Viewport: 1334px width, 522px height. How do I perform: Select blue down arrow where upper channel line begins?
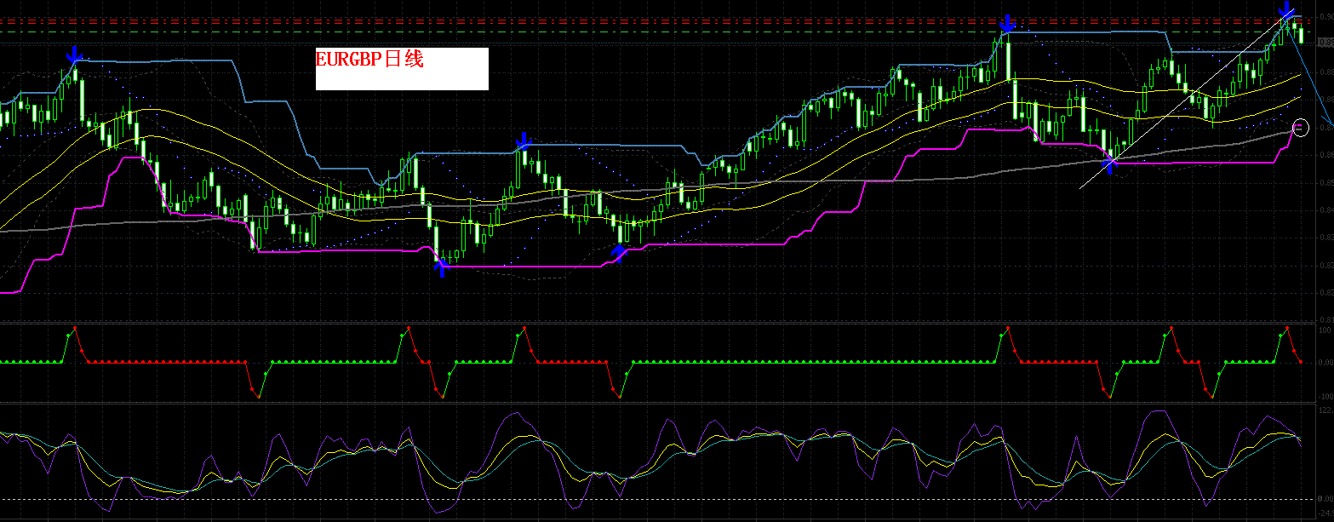pyautogui.click(x=75, y=54)
